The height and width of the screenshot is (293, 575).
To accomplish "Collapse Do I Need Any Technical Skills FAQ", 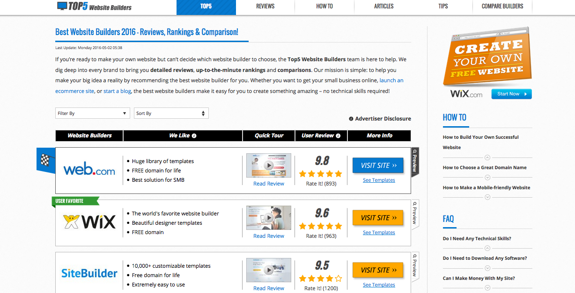I will [x=487, y=248].
